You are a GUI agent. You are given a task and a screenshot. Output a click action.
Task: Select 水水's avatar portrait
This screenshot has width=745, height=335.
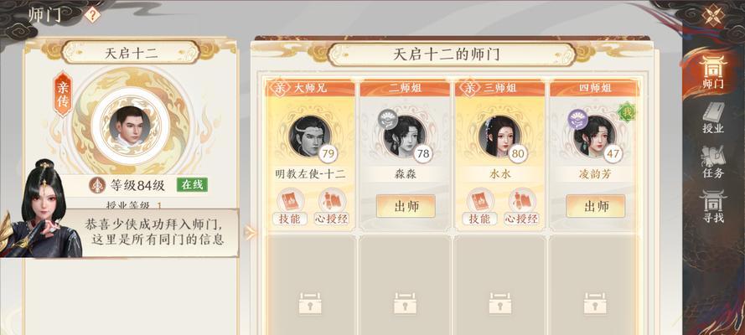click(x=499, y=137)
